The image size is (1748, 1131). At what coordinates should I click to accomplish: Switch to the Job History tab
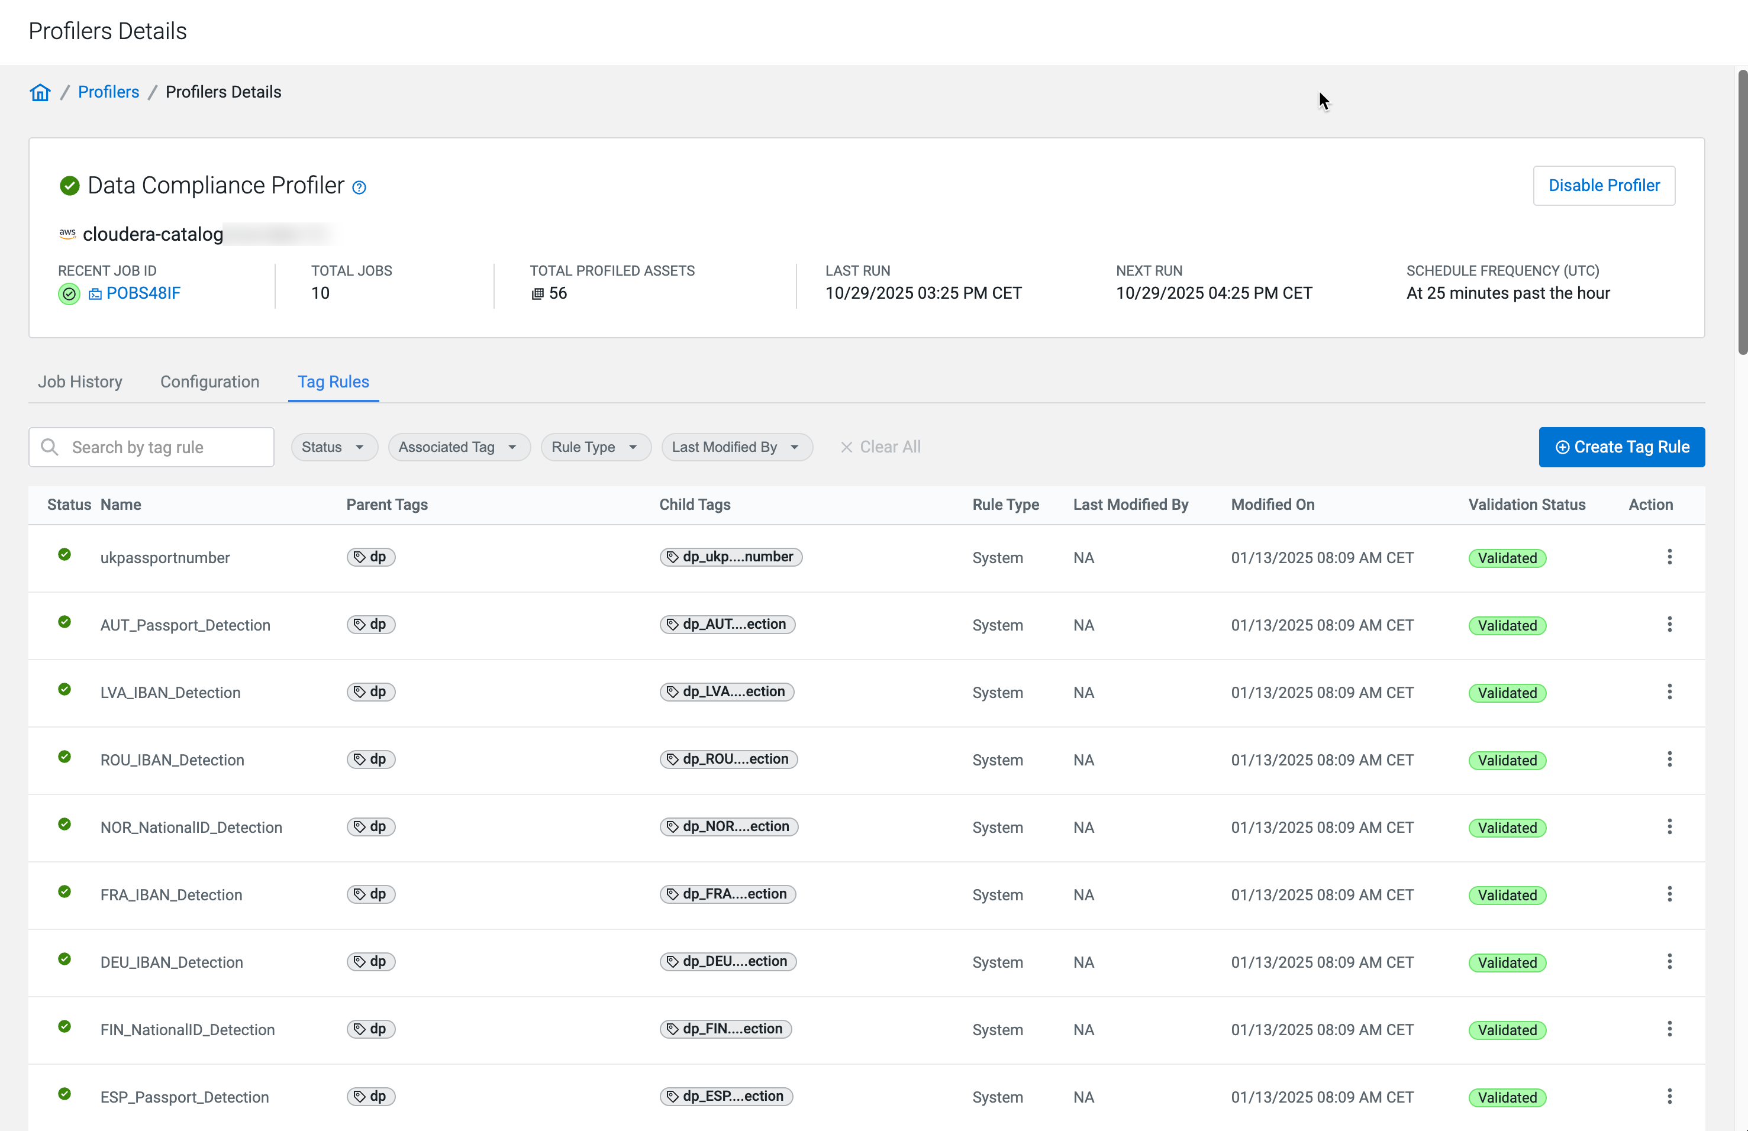tap(80, 382)
